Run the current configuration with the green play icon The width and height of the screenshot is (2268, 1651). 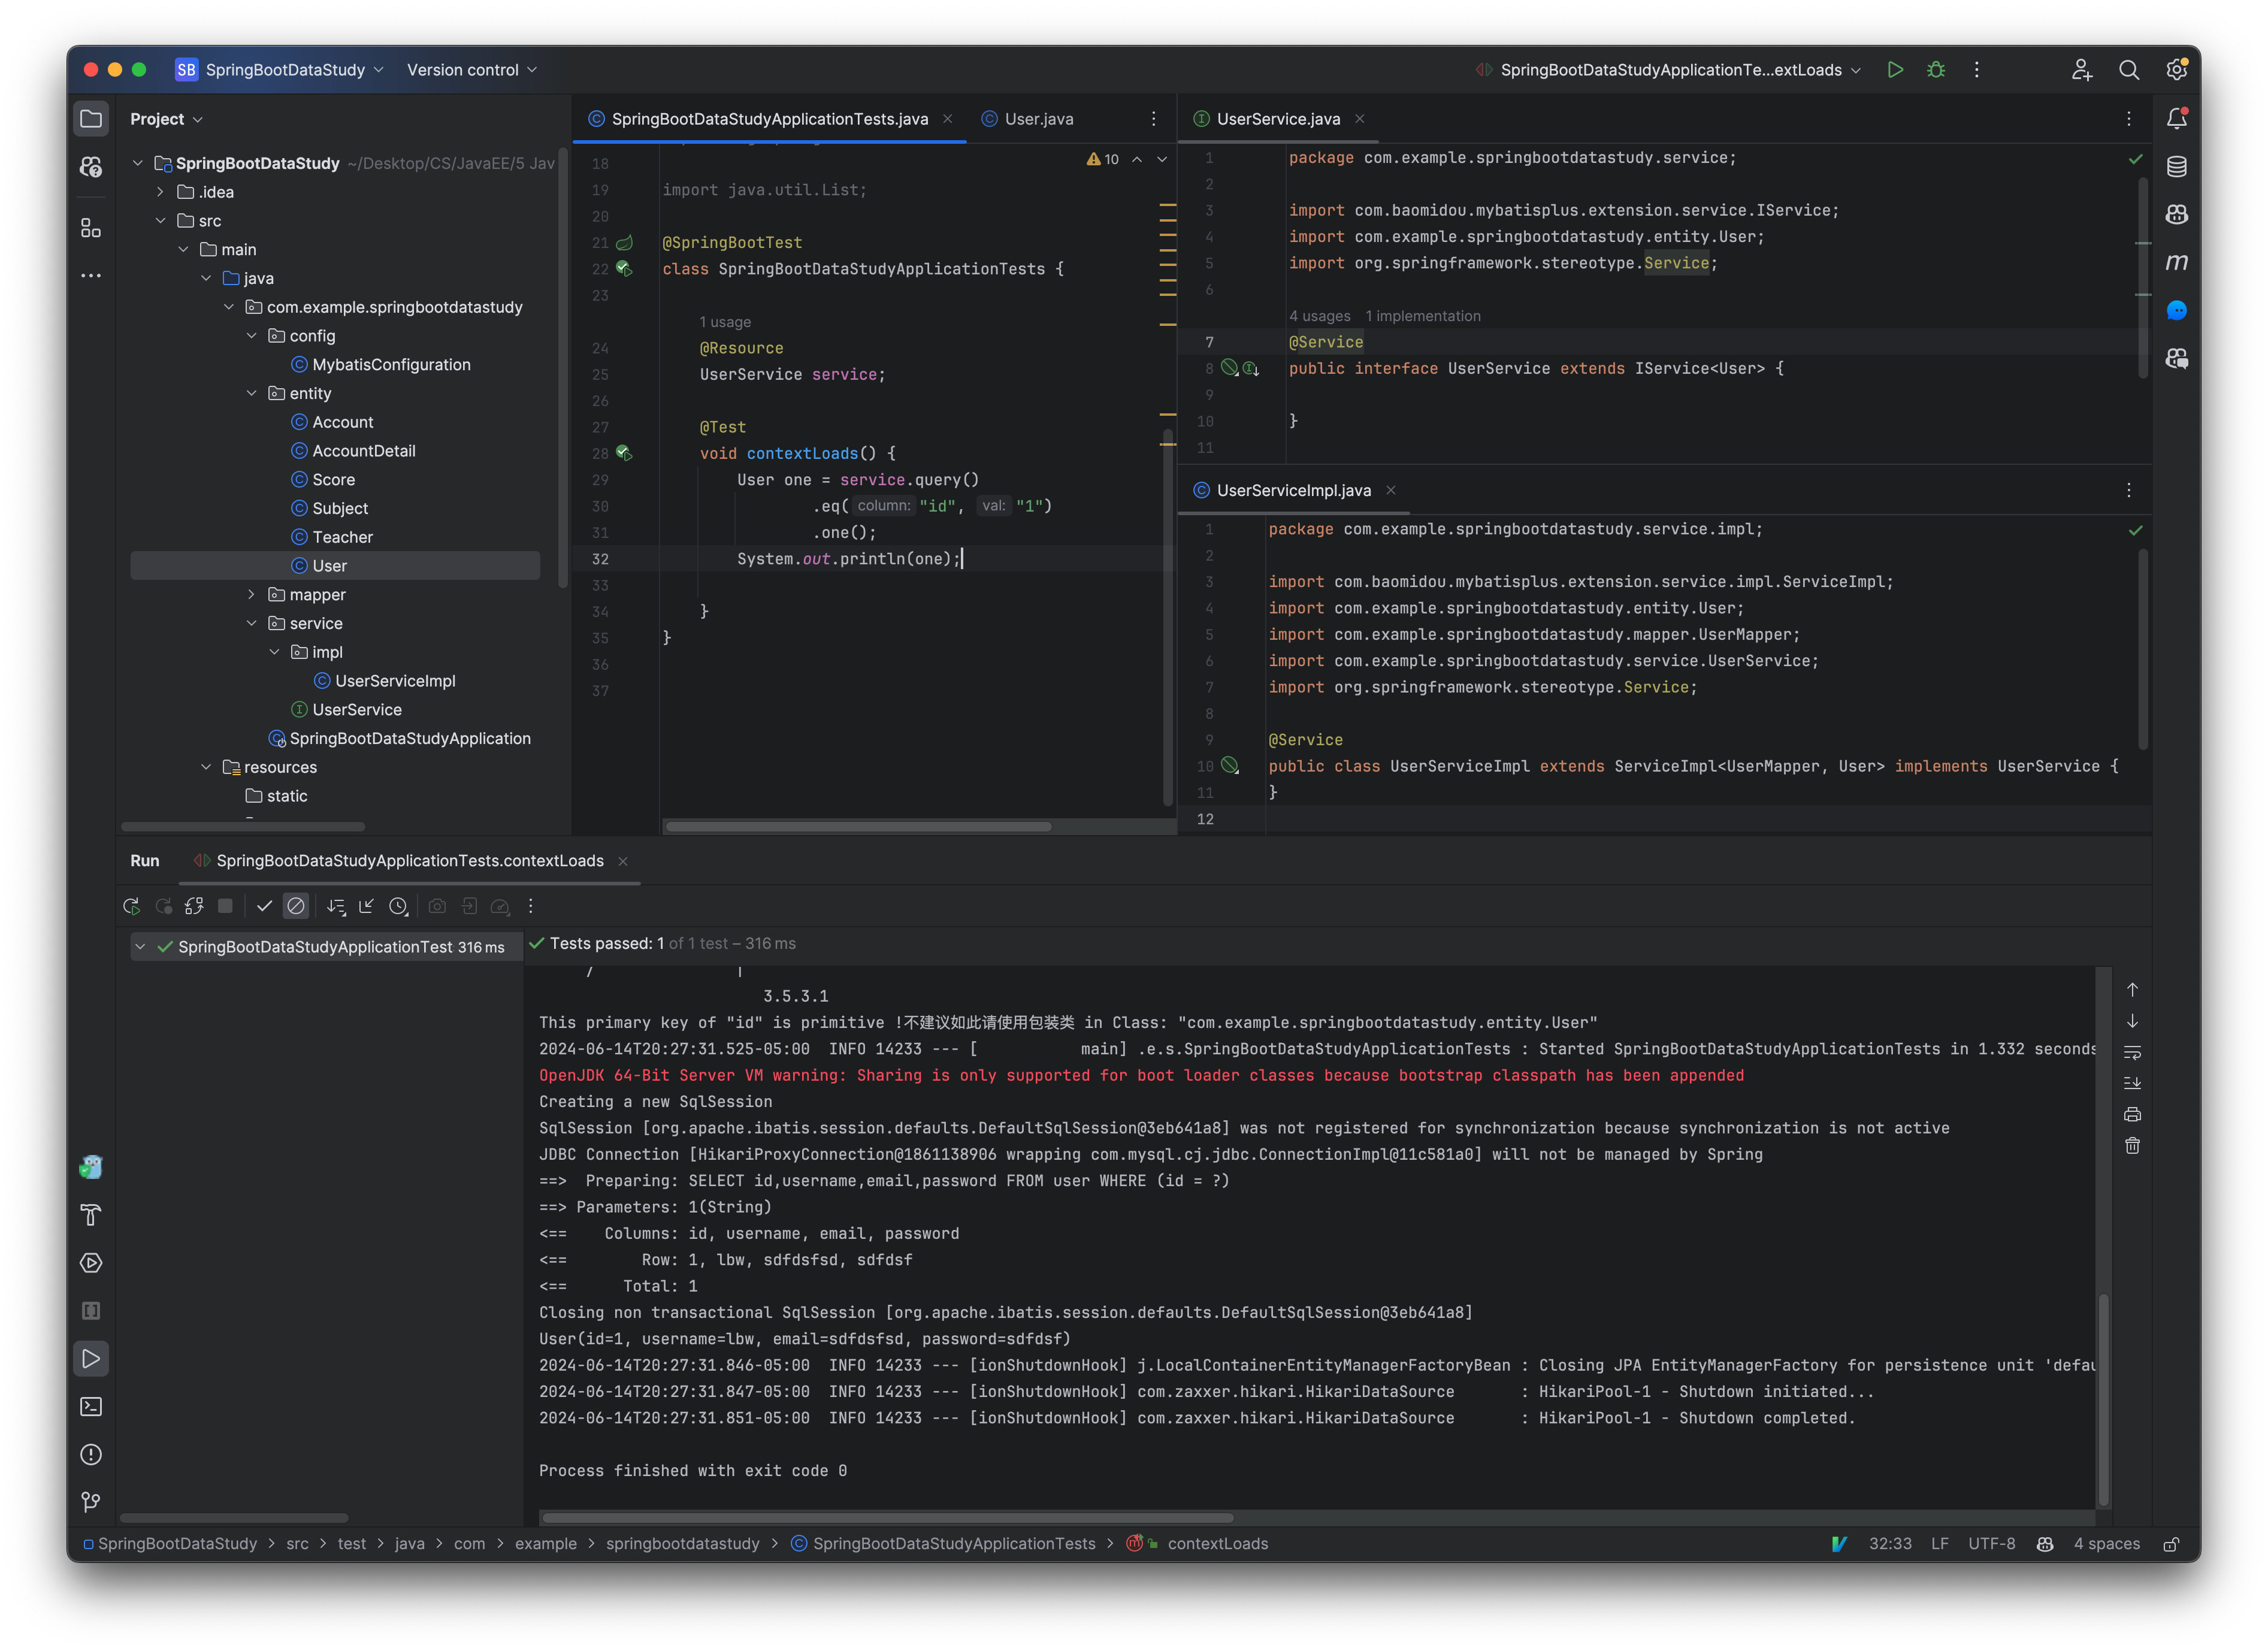pyautogui.click(x=1895, y=70)
